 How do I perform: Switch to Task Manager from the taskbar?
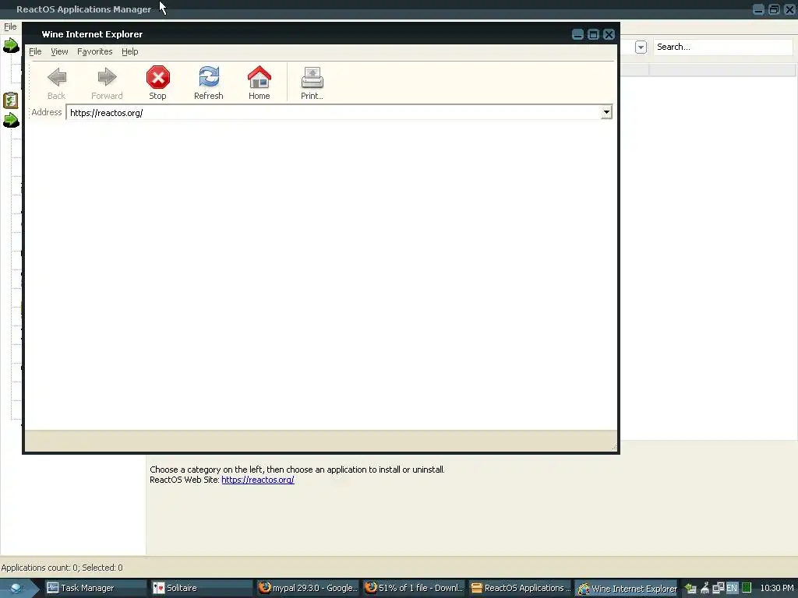pyautogui.click(x=94, y=588)
